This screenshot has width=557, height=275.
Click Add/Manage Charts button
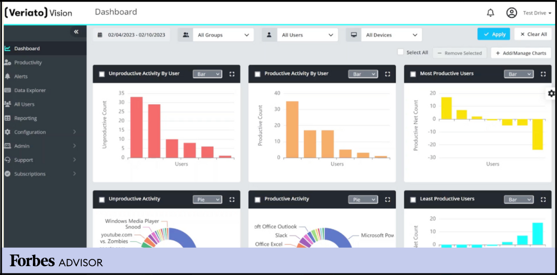point(521,53)
